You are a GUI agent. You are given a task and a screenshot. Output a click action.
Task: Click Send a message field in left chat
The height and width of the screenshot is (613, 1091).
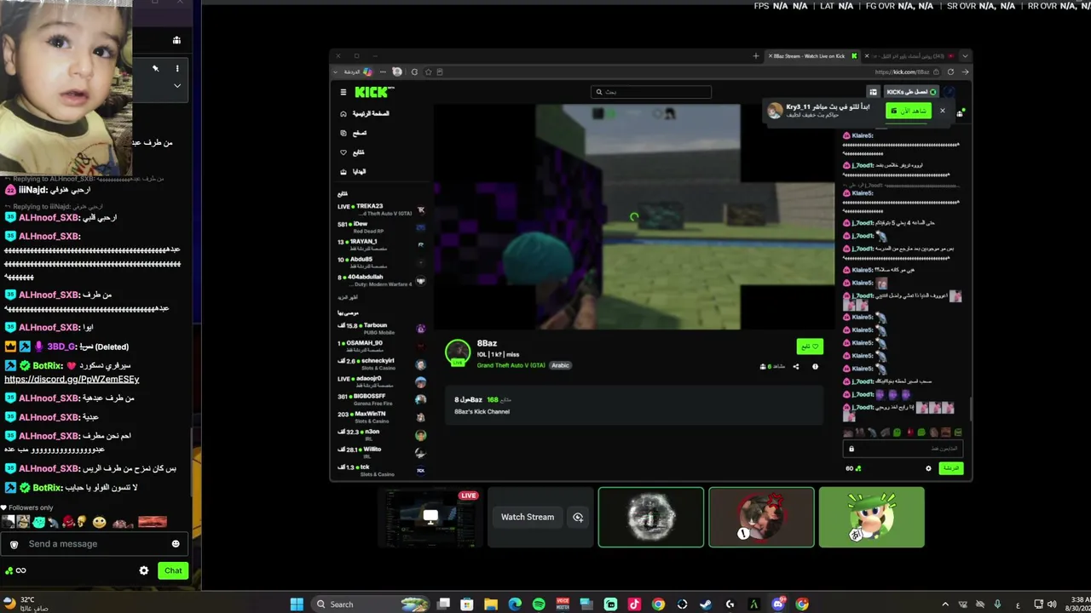click(95, 544)
